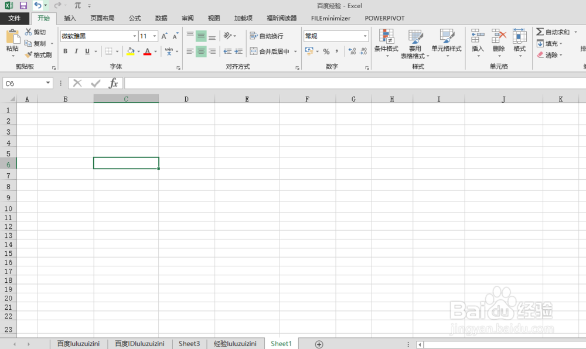Toggle bold formatting

coord(65,51)
